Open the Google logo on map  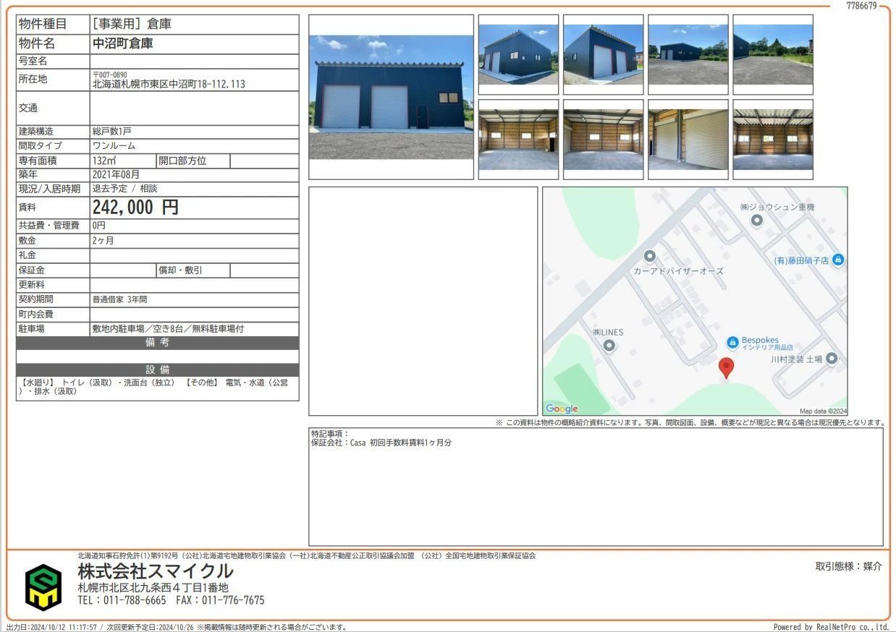562,409
